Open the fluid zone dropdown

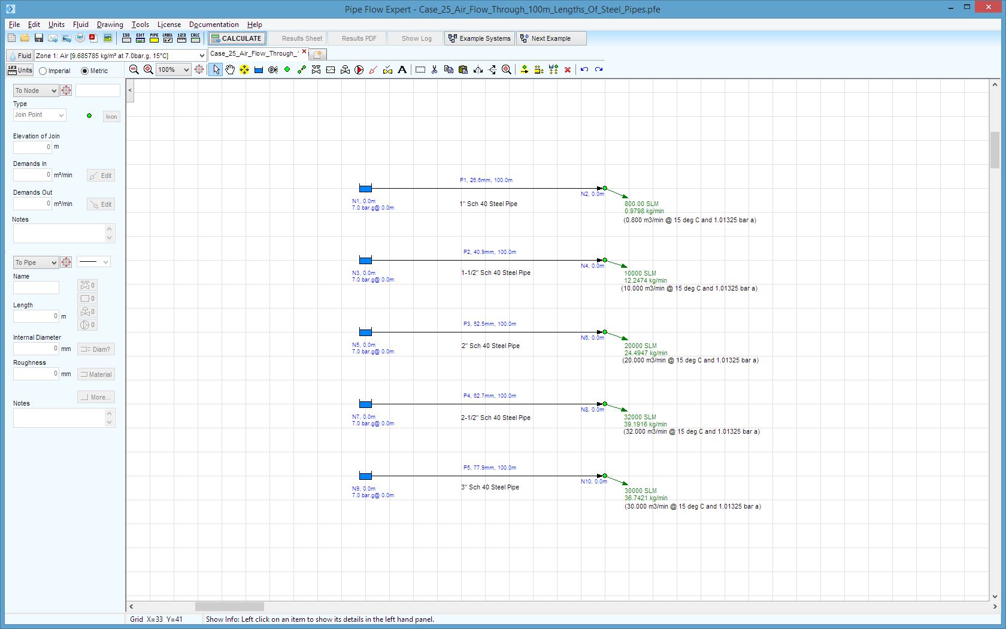[202, 55]
